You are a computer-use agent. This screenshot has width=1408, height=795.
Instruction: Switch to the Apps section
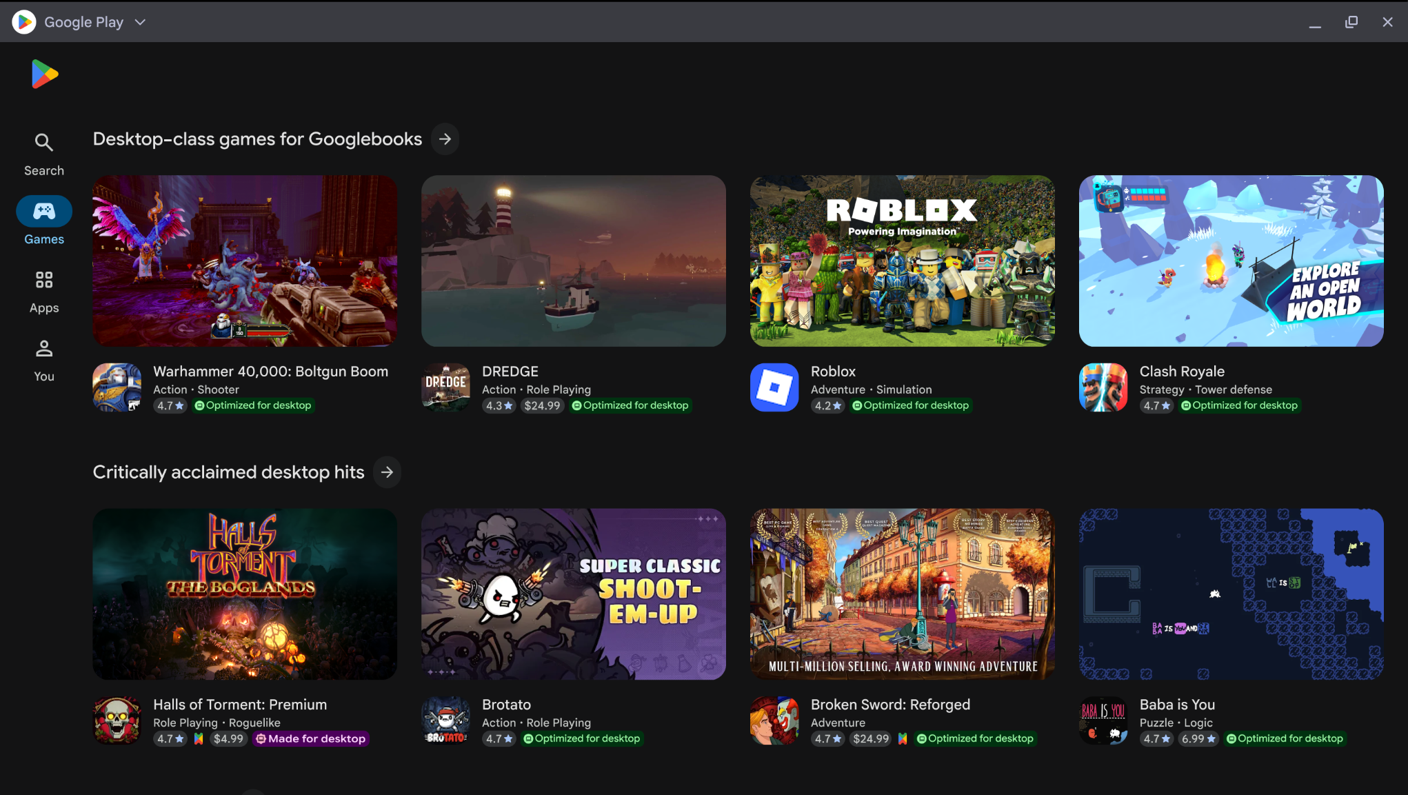point(44,292)
